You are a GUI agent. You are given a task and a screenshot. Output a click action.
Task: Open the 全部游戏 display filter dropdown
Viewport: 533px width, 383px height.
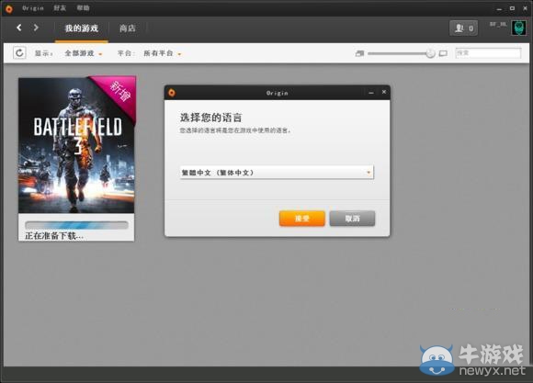84,53
